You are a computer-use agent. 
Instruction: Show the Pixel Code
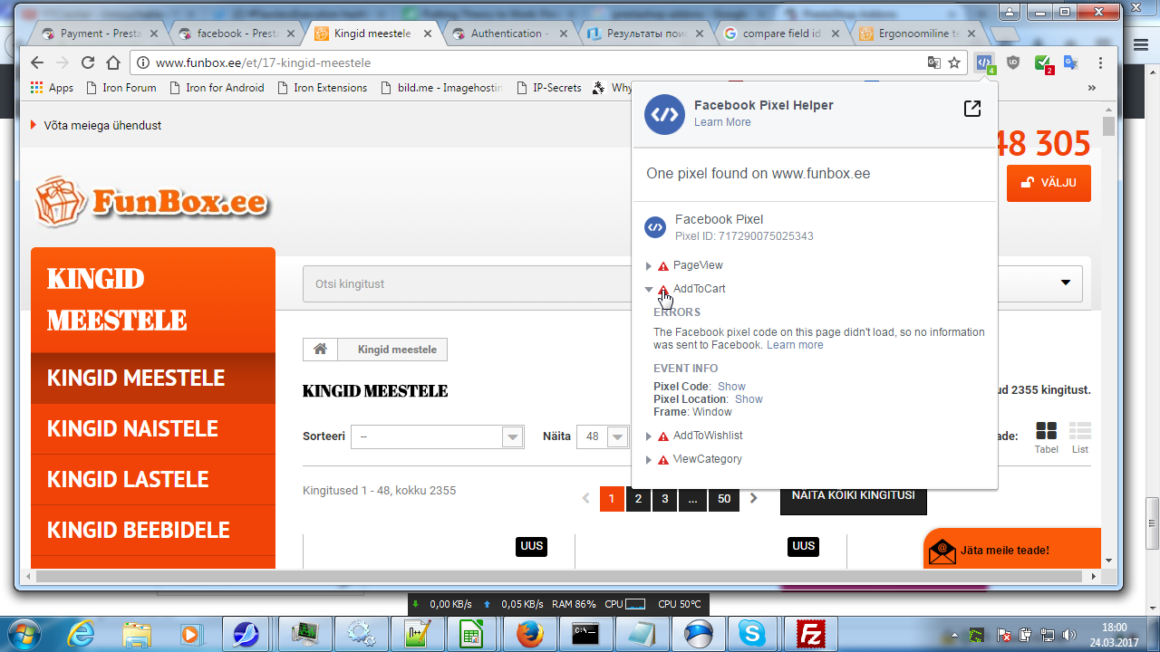[x=731, y=387]
